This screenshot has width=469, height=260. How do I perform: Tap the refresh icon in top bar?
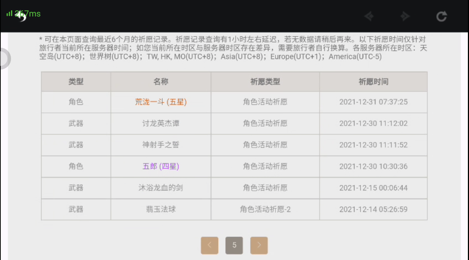click(x=441, y=16)
